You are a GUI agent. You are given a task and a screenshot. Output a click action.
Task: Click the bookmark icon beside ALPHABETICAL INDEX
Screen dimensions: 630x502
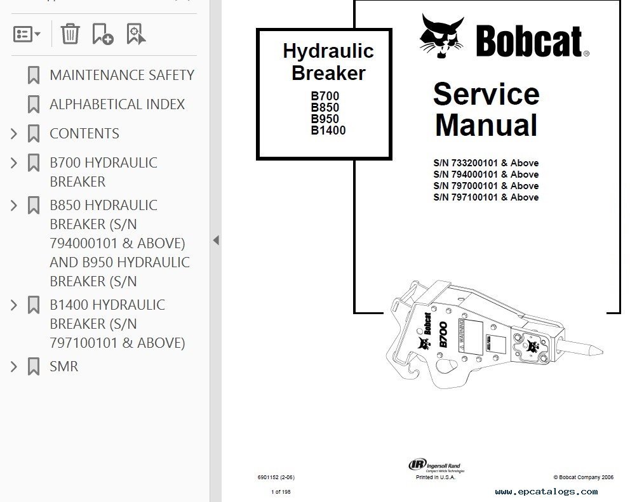(34, 103)
